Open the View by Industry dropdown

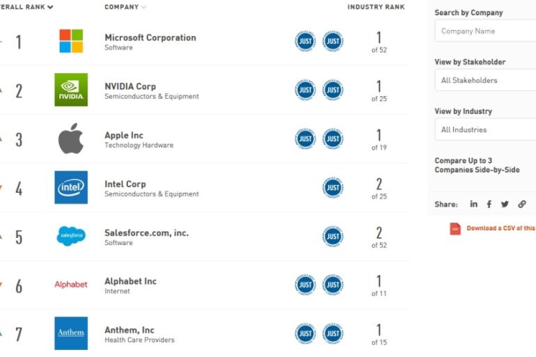point(485,129)
